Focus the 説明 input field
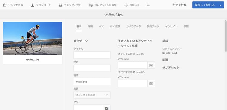 coord(92,68)
